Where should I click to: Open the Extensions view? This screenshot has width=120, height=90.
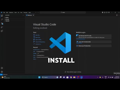tap(2, 31)
